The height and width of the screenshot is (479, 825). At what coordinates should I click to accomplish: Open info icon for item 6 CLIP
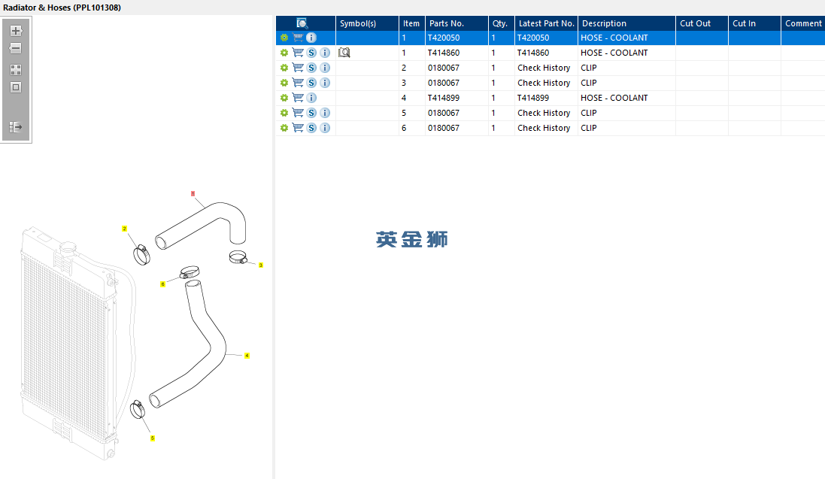325,128
